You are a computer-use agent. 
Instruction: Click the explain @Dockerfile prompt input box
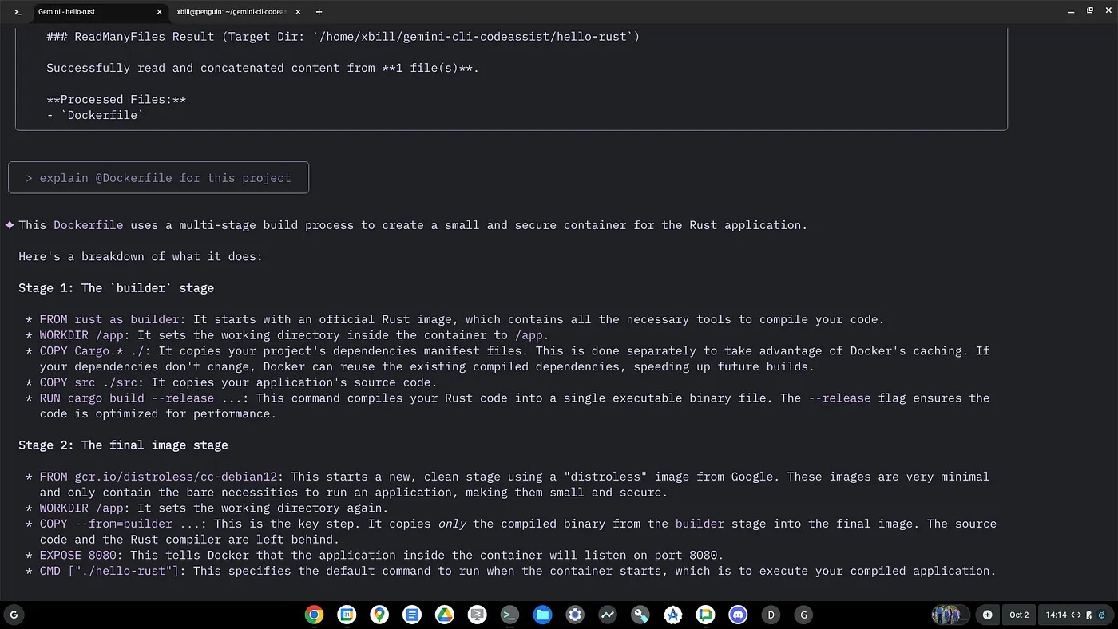(x=158, y=178)
